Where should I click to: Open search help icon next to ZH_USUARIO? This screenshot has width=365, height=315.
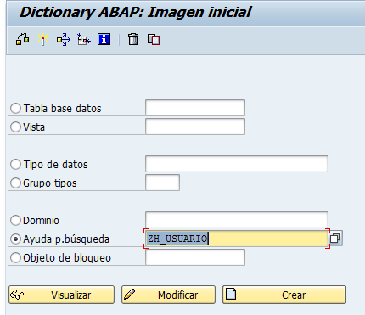coord(335,238)
